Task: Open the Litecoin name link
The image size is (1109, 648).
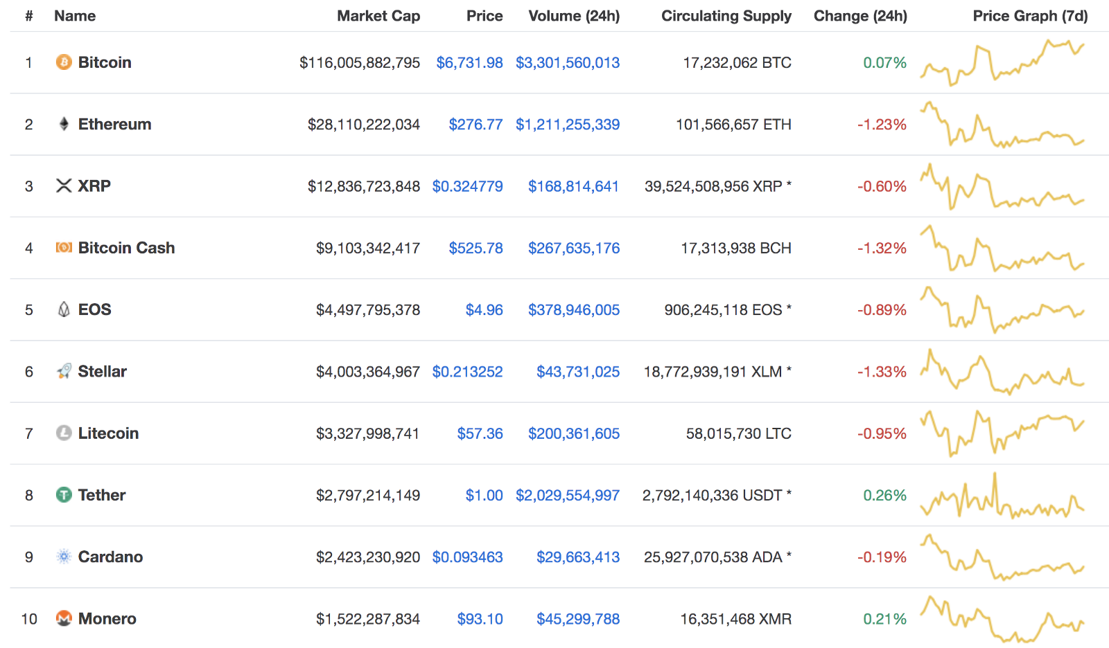Action: [x=108, y=433]
